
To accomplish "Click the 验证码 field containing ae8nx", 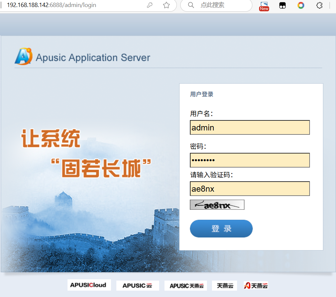I will tap(250, 189).
